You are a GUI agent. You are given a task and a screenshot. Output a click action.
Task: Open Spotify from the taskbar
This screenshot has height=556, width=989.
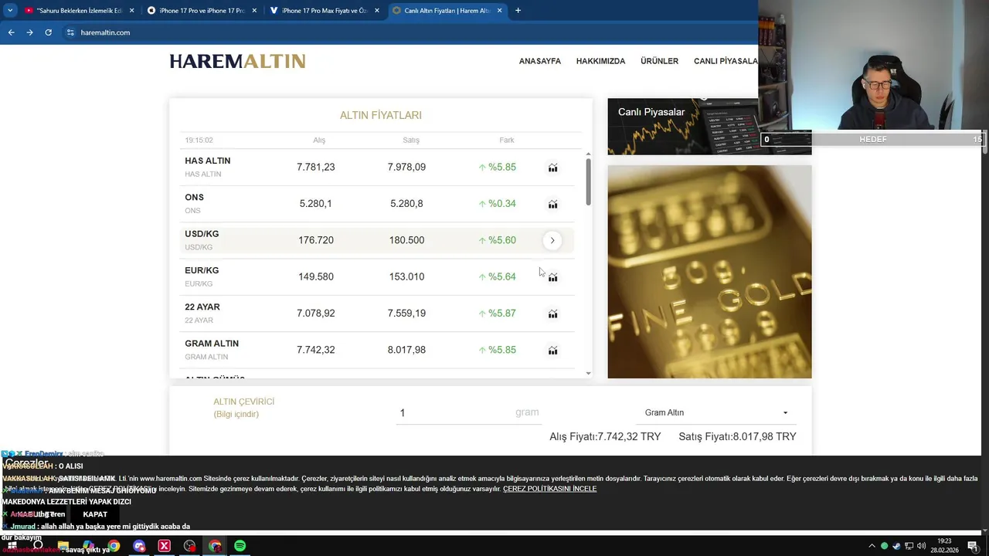(x=240, y=546)
